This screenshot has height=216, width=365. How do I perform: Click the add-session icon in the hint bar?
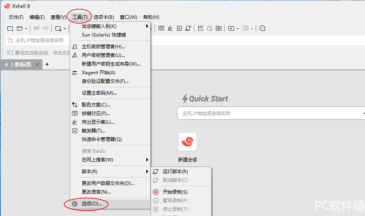[x=10, y=53]
